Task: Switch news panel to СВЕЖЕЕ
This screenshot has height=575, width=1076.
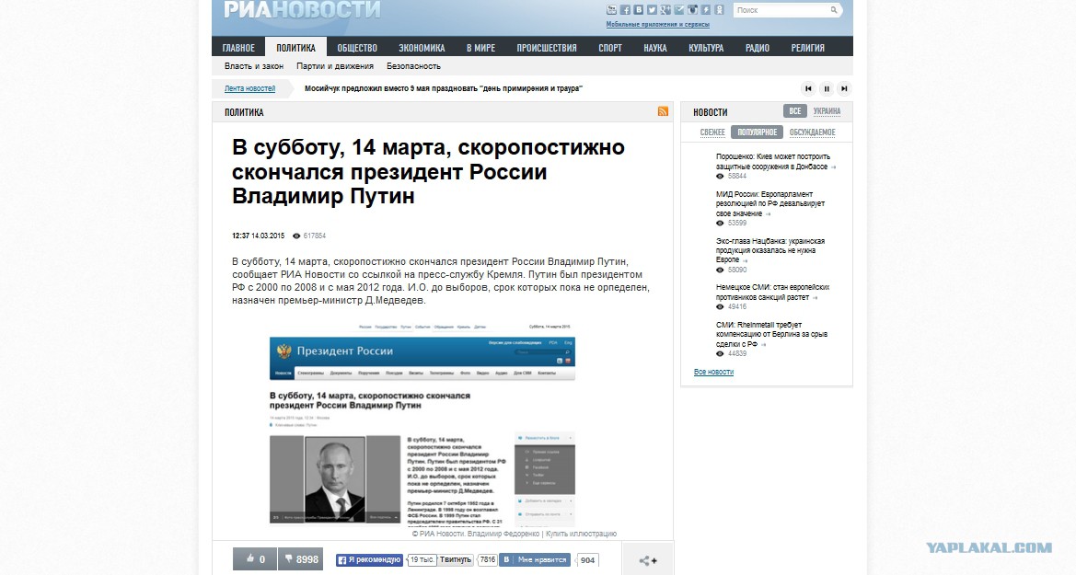Action: pos(712,132)
